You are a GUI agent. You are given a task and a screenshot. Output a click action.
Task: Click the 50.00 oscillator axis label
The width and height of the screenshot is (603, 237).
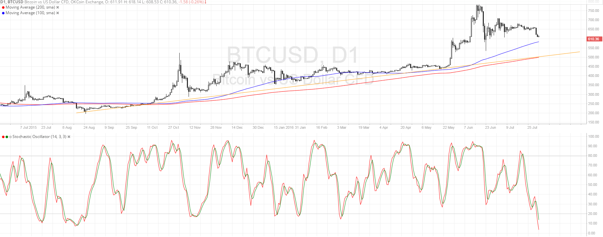(x=593, y=185)
